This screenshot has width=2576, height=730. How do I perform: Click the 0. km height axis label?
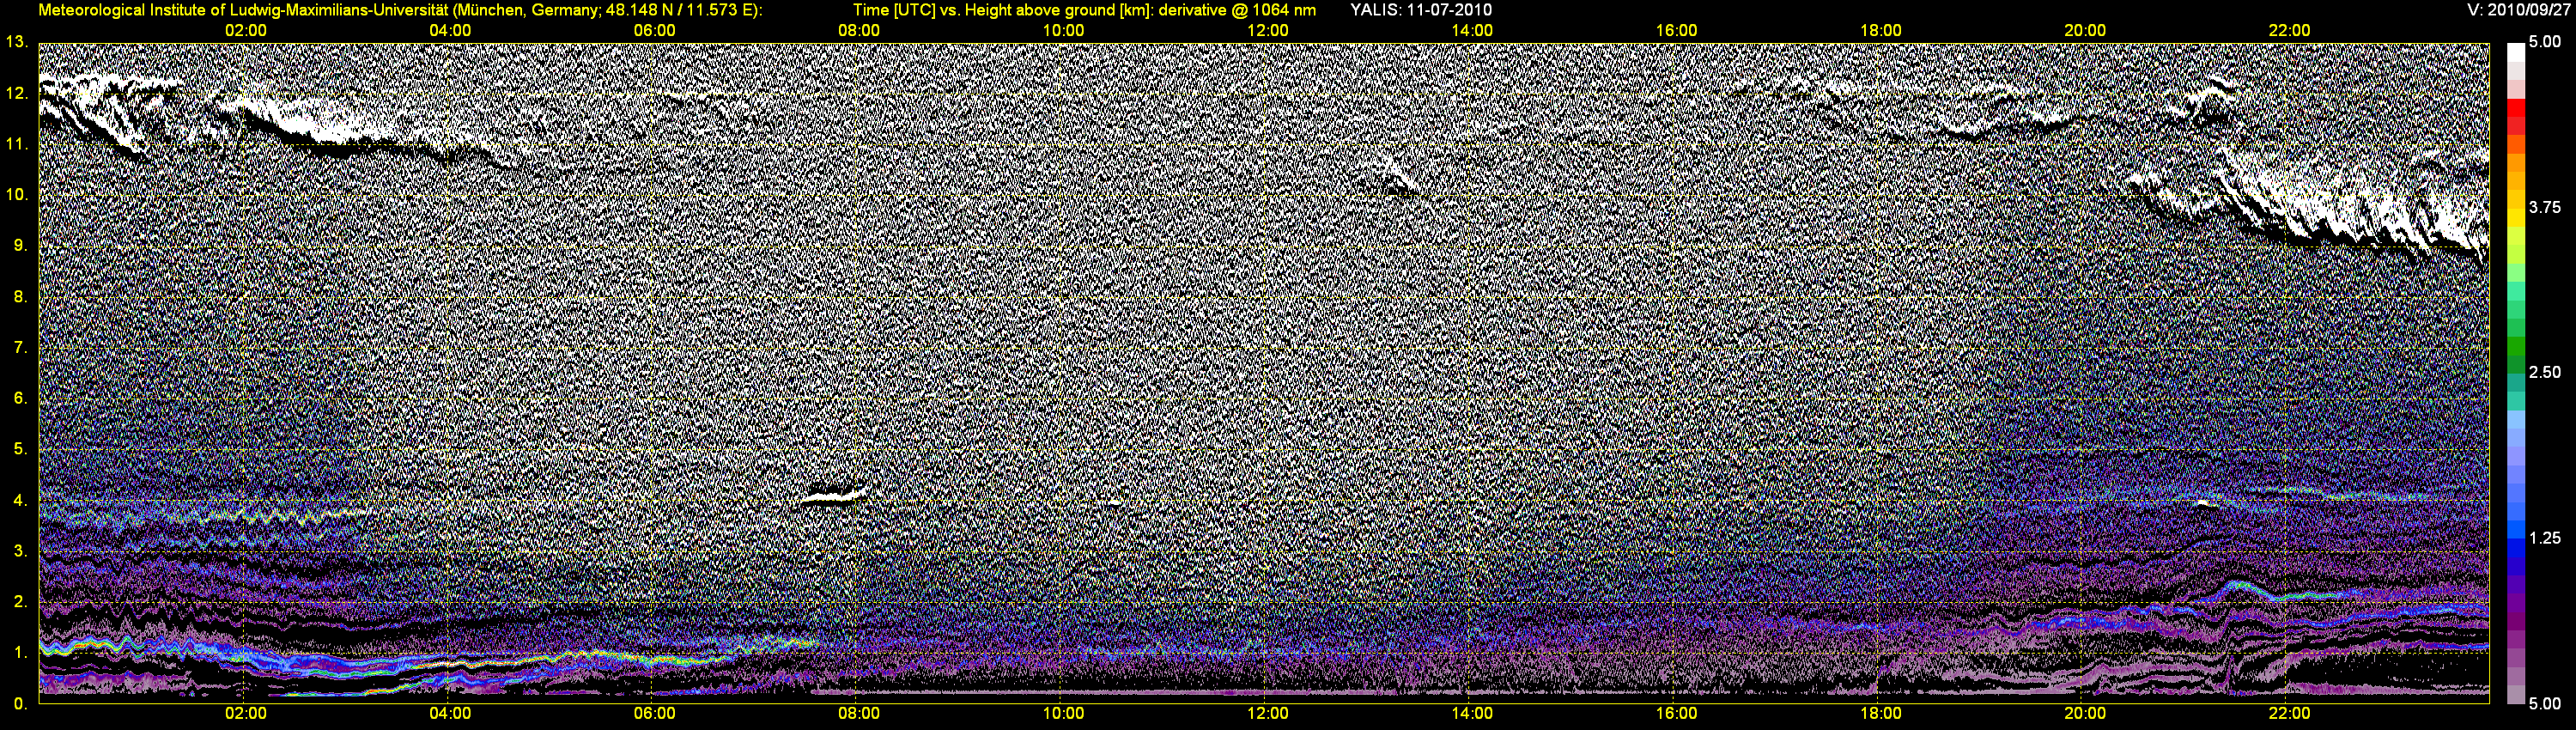click(20, 704)
